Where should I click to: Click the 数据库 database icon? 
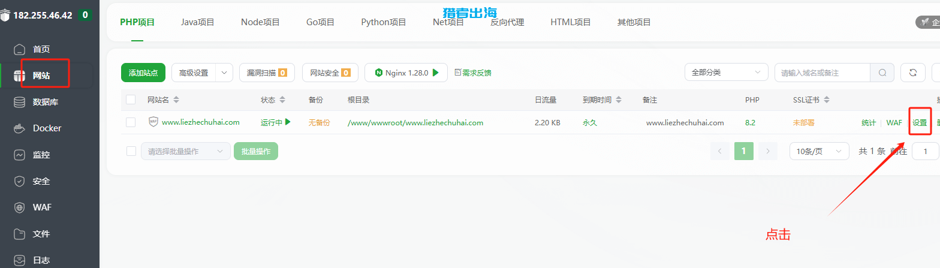point(20,102)
